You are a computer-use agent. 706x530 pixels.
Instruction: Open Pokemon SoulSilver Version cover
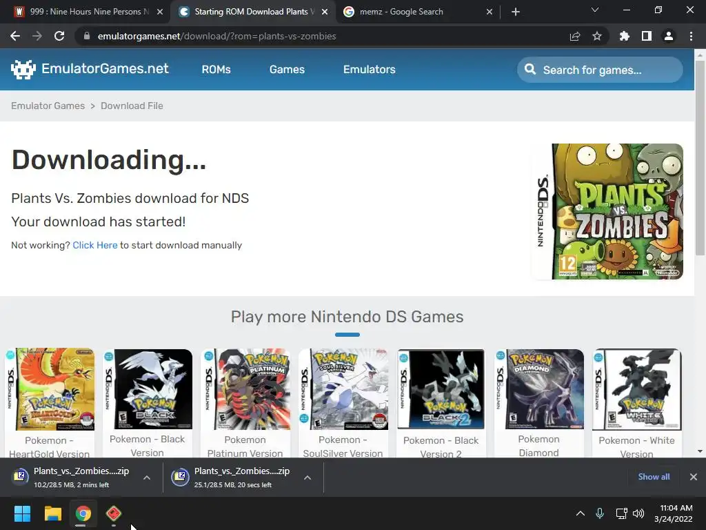click(x=343, y=389)
